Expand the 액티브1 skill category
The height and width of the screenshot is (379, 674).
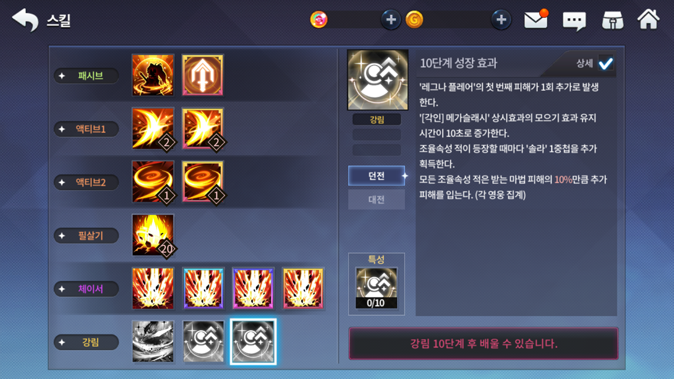86,129
